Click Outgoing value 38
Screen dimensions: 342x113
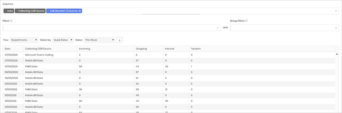[137, 89]
